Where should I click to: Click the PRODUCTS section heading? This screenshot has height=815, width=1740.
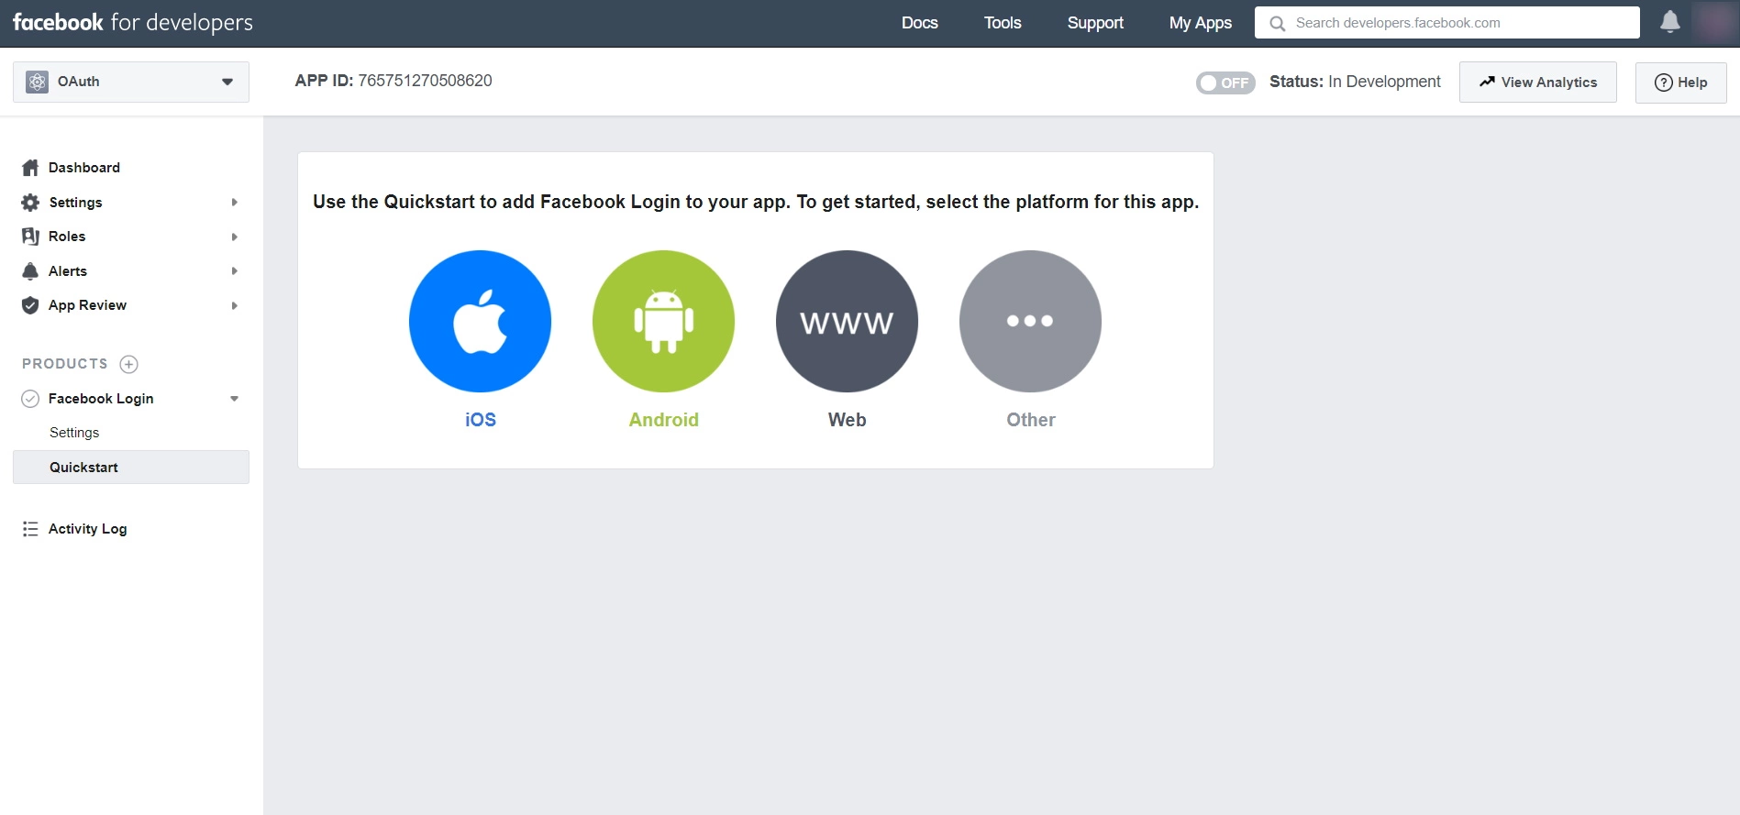coord(65,364)
